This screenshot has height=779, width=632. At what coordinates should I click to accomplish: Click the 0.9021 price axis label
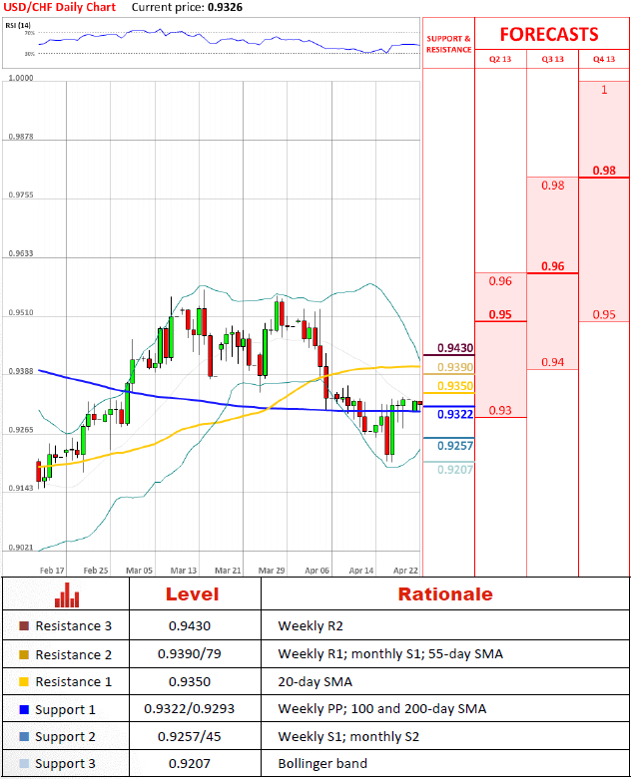click(x=21, y=548)
